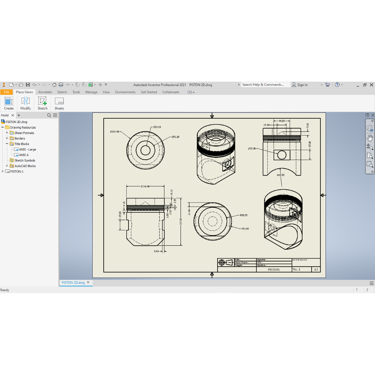Viewport: 375px width, 375px height.
Task: Click the Ø102.00 dimension on top view
Action: pyautogui.click(x=115, y=131)
